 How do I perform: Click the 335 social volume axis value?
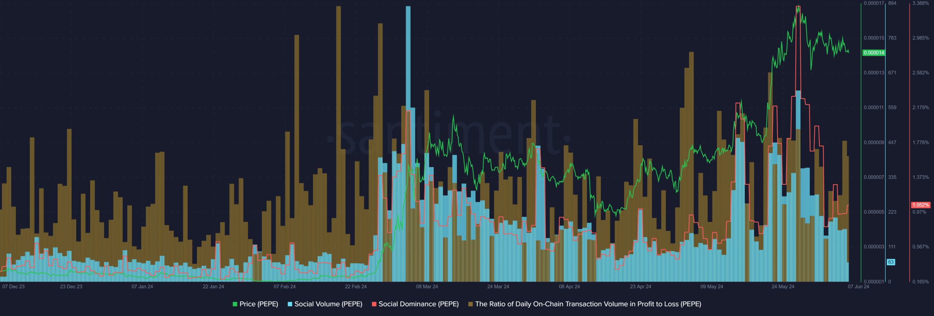point(892,177)
